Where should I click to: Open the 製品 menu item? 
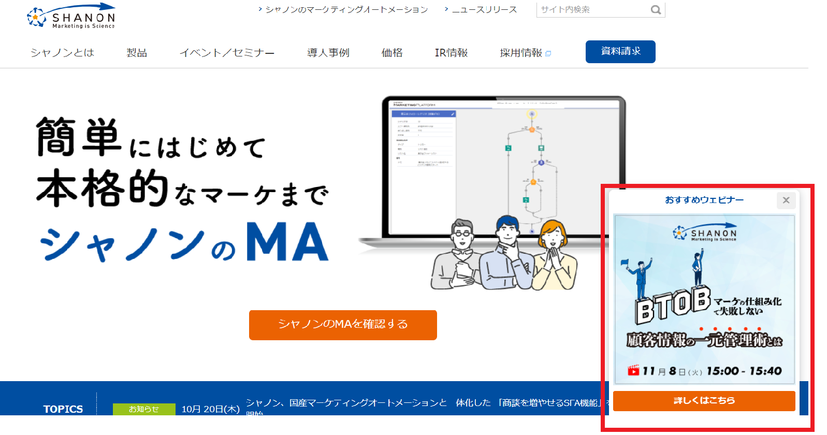(x=137, y=52)
